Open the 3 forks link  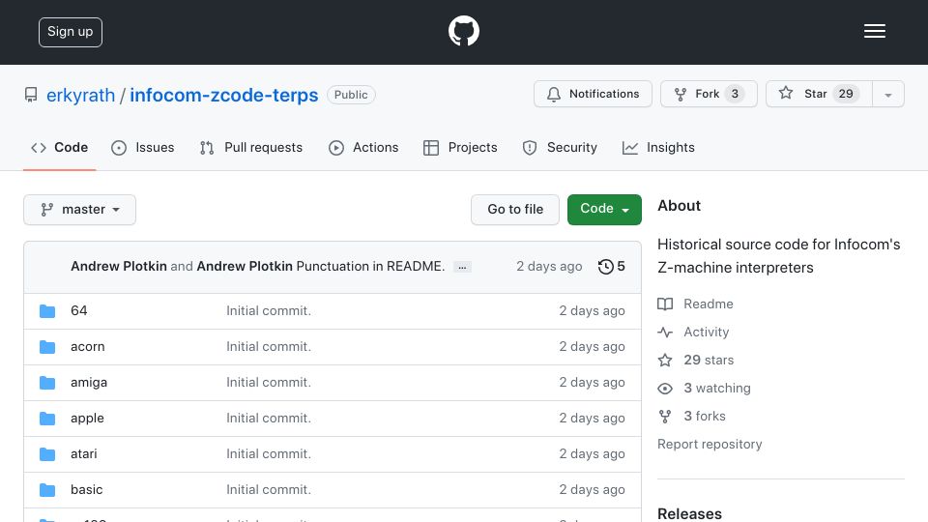[x=705, y=416]
